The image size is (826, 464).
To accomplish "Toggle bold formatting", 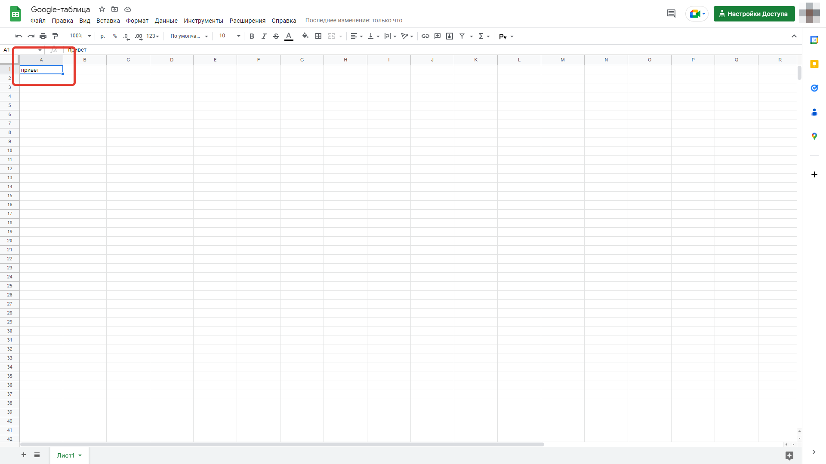I will tap(252, 36).
